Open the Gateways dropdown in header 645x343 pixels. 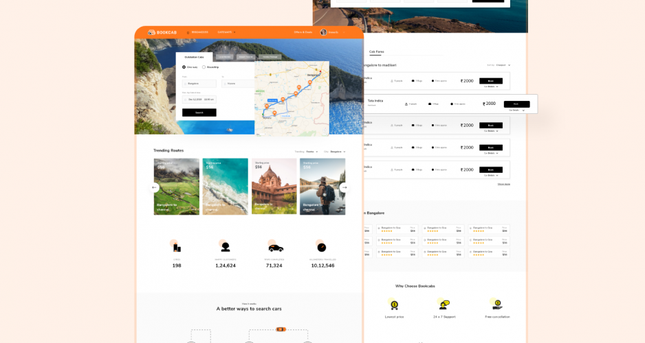227,32
